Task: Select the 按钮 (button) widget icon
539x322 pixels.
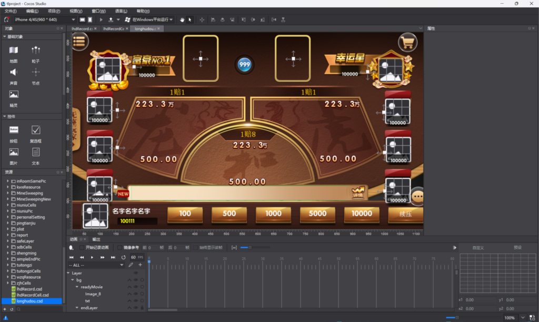Action: 14,130
